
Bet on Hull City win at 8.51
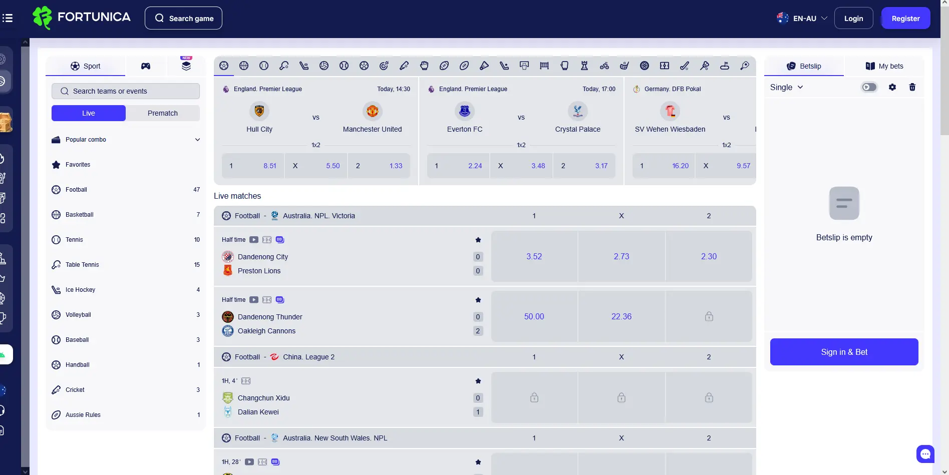pyautogui.click(x=253, y=166)
